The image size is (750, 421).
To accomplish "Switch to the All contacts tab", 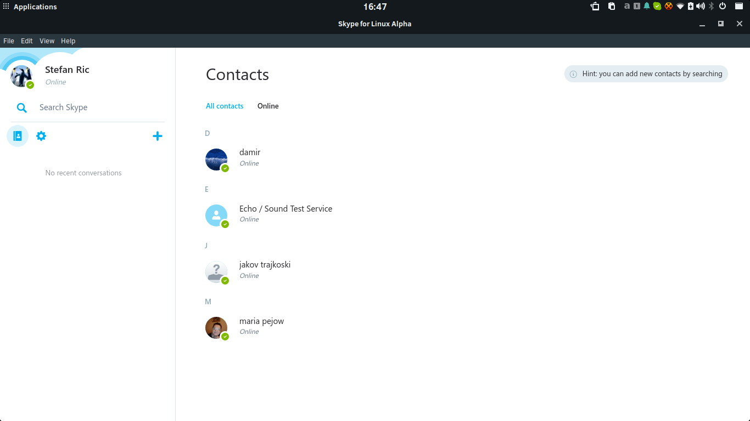I will (225, 106).
